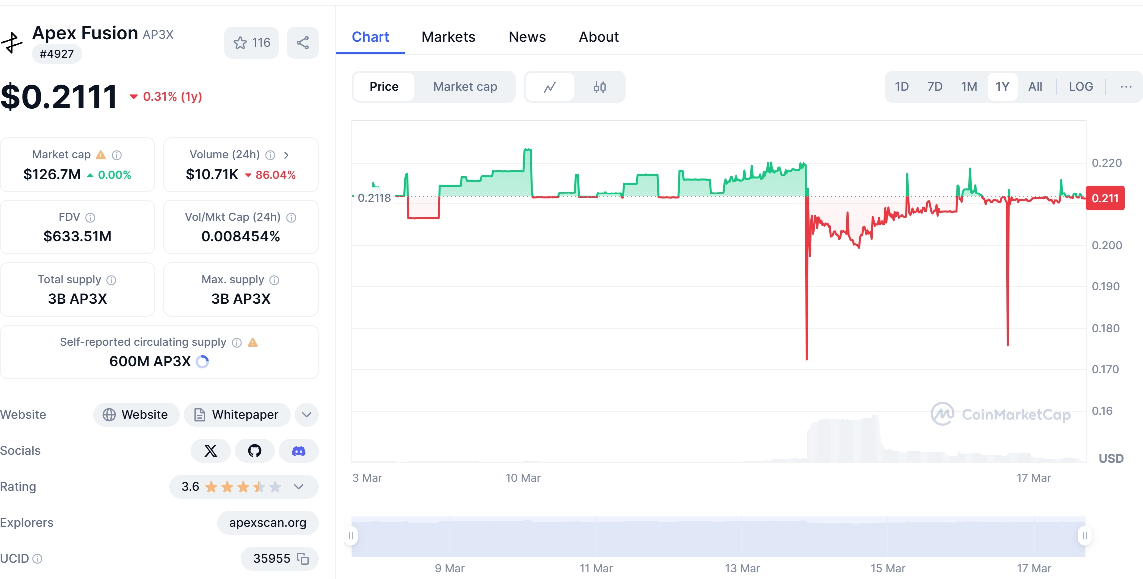Open Volume (24h) info icon
The height and width of the screenshot is (579, 1143).
(x=270, y=155)
